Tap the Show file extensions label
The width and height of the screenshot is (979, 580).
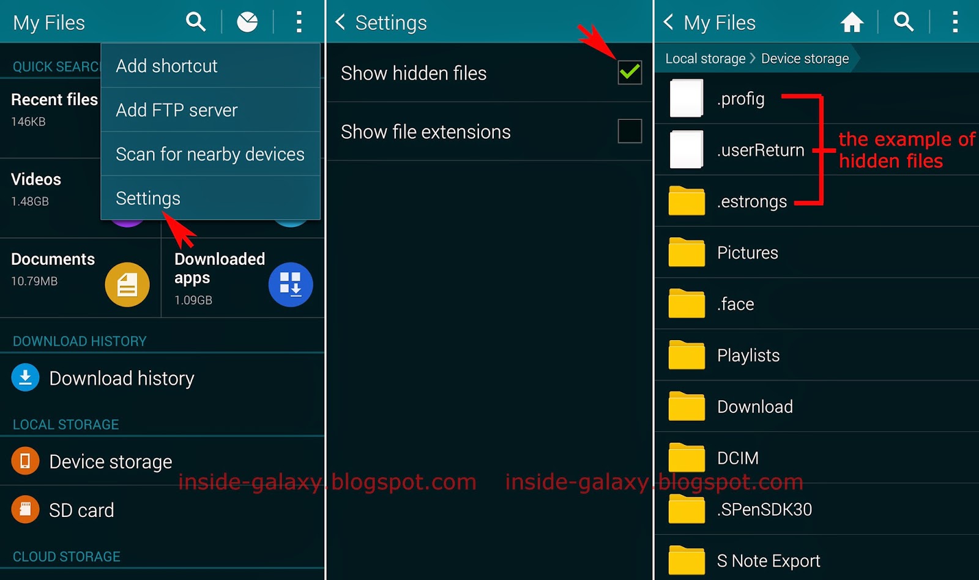pyautogui.click(x=426, y=132)
